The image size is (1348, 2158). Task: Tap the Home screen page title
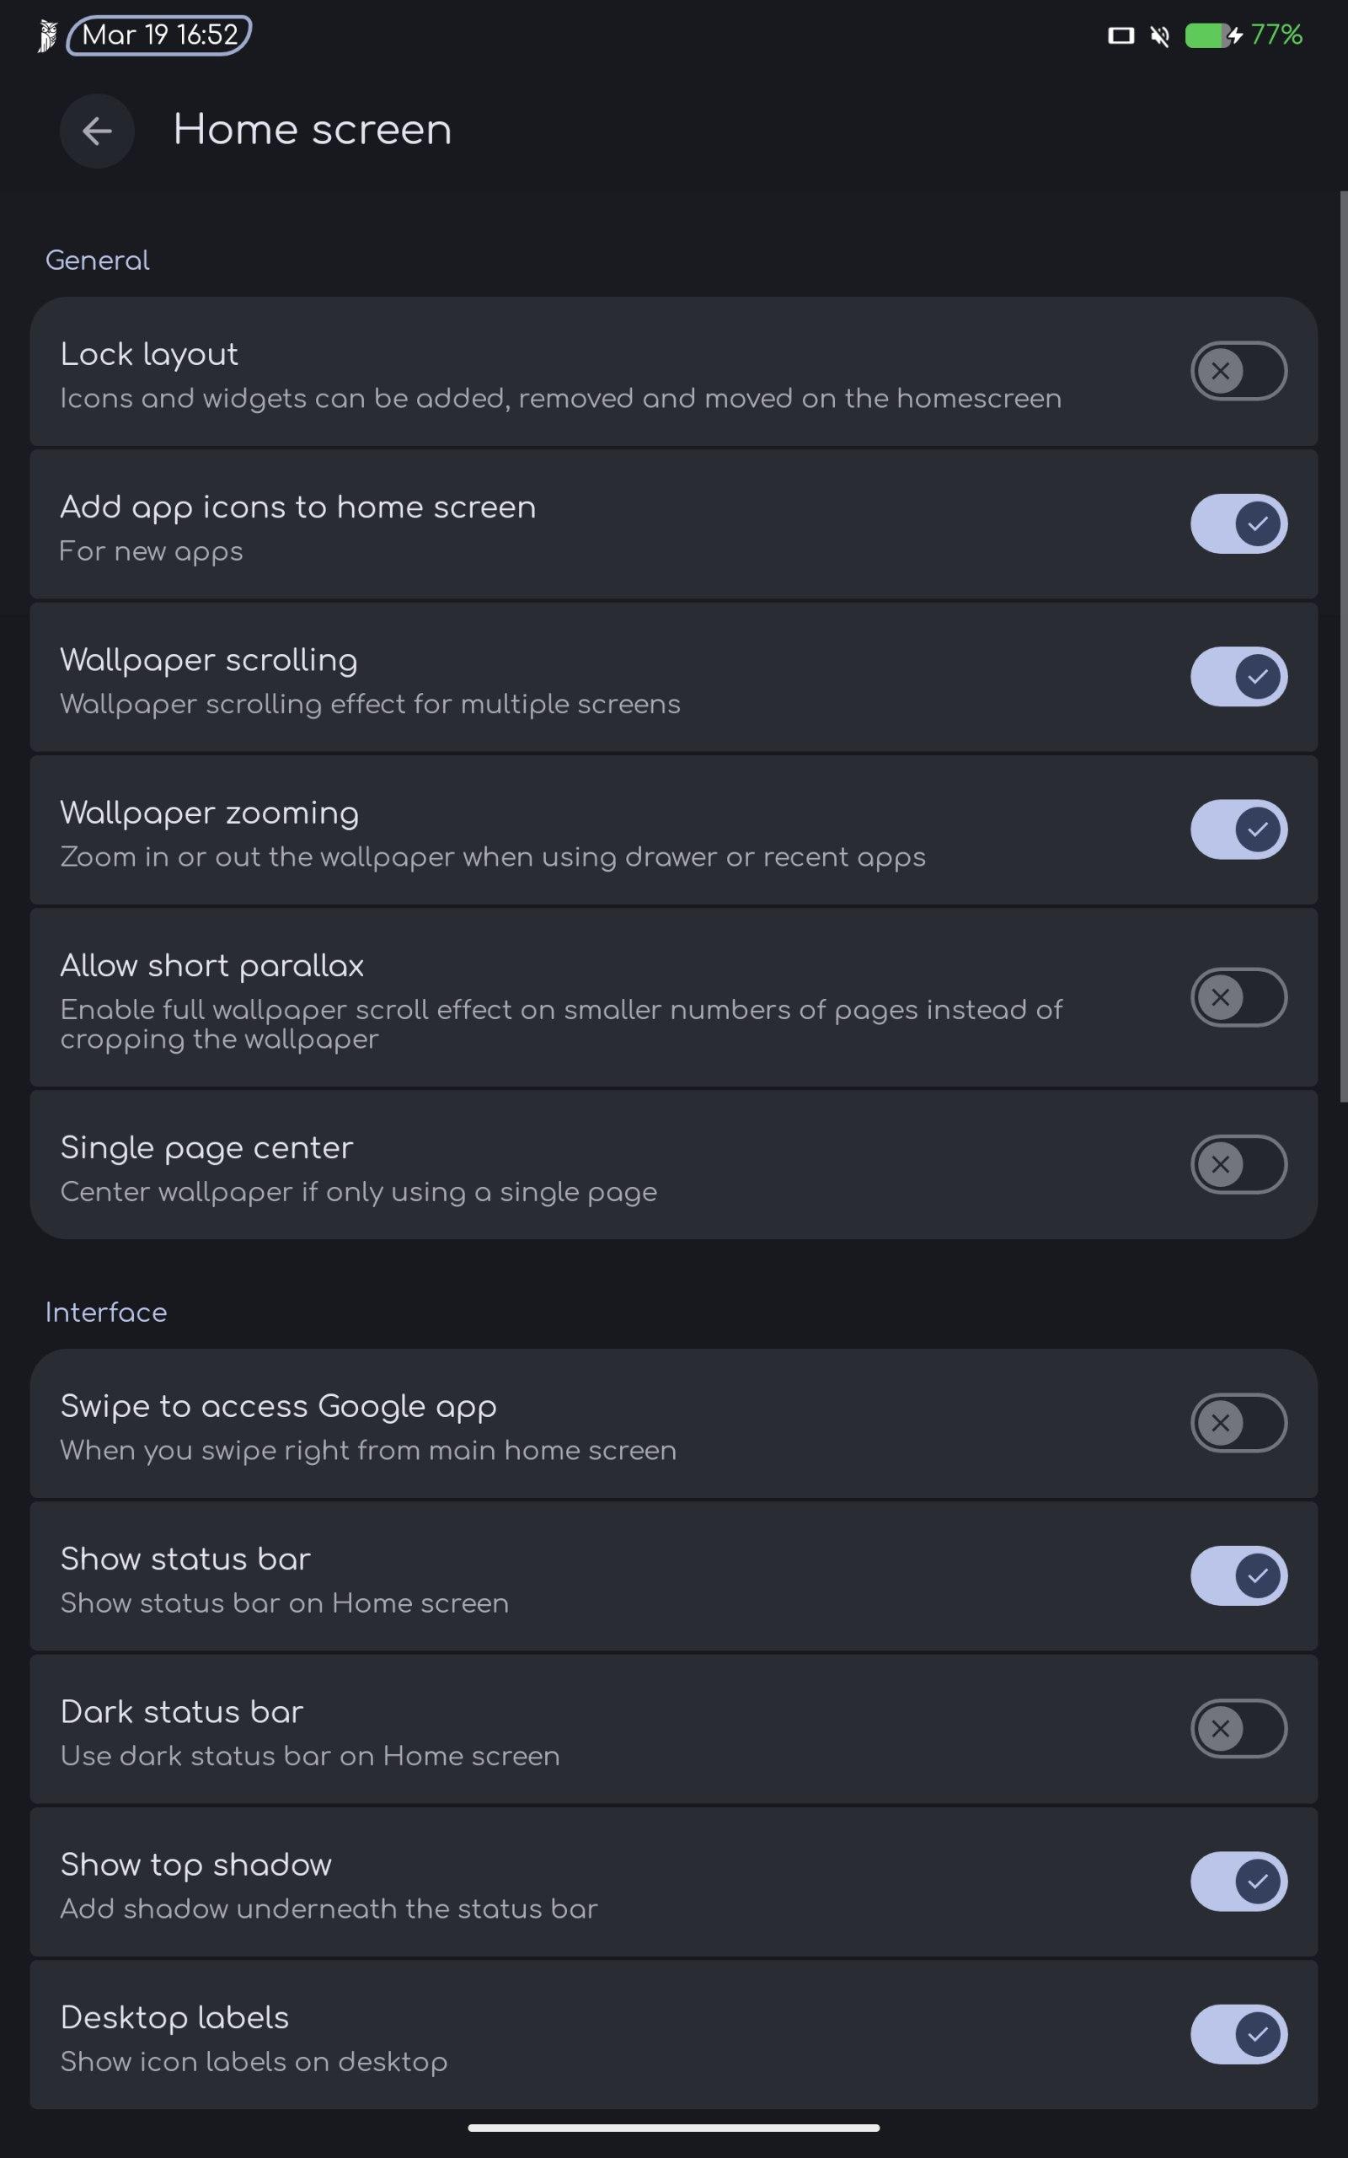tap(312, 130)
